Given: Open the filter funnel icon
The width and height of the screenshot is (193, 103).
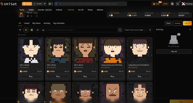Looking at the screenshot, I should click(20, 30).
